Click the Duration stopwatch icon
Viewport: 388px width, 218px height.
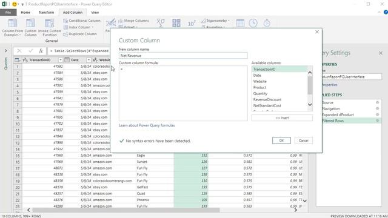[267, 23]
